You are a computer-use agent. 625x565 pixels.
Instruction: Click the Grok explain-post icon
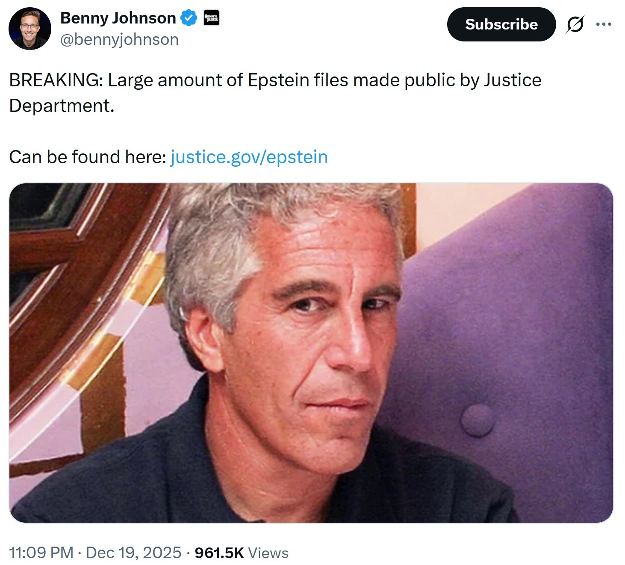click(575, 24)
